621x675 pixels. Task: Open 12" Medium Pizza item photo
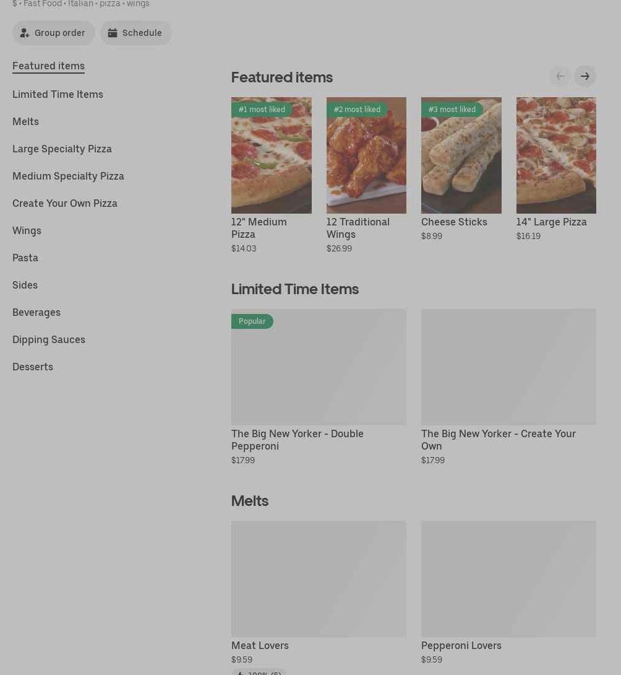coord(271,155)
